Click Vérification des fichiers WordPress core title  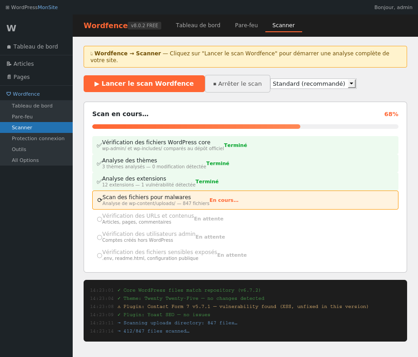[156, 142]
